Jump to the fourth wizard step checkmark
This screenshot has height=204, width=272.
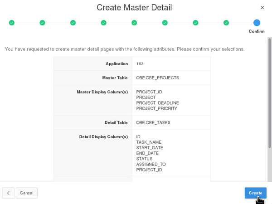pos(103,23)
